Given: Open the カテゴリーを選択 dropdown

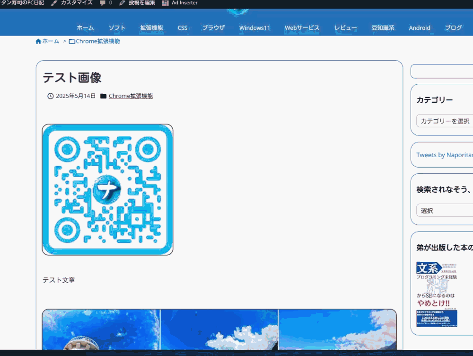Looking at the screenshot, I should click(445, 121).
